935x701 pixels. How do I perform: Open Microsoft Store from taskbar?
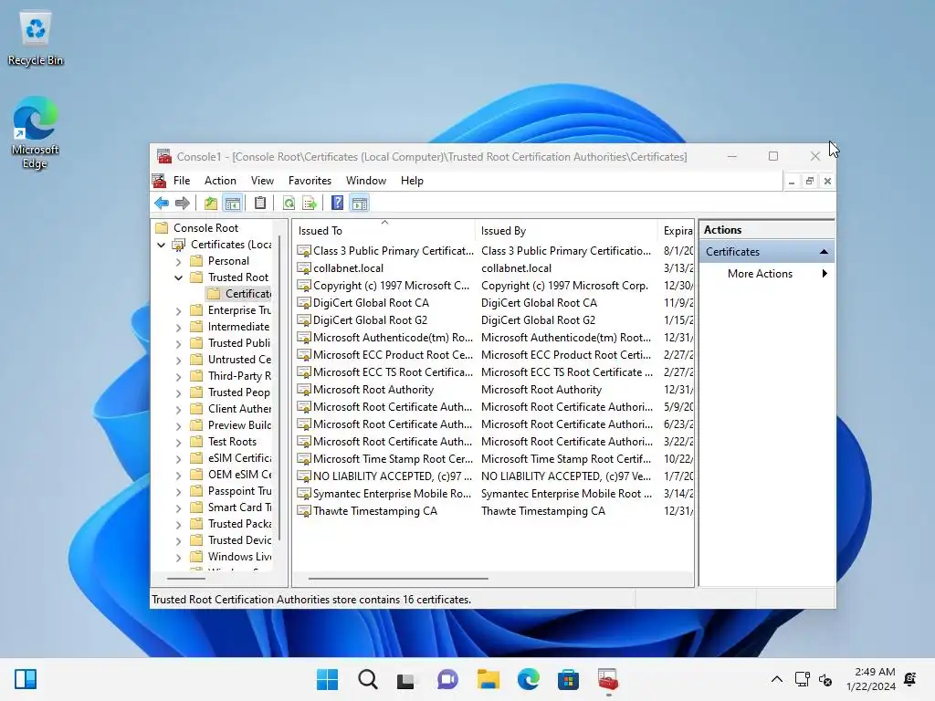pos(568,679)
